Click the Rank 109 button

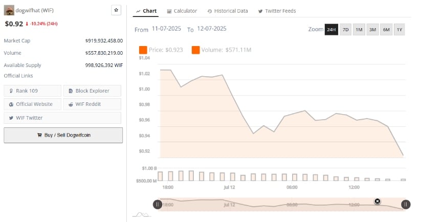33,91
